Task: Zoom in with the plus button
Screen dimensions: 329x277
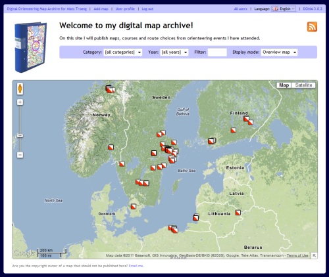Action: click(x=20, y=102)
